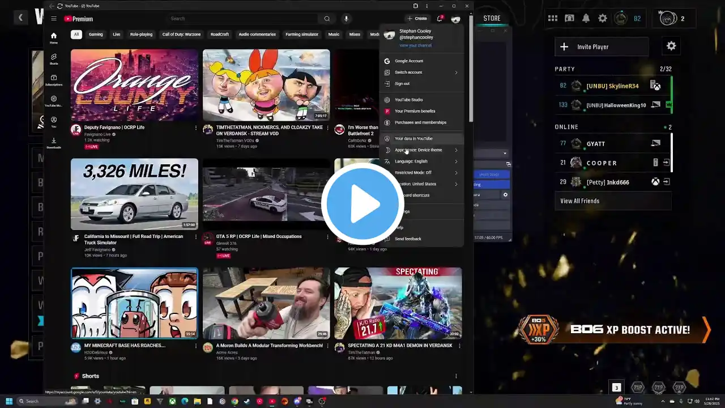725x408 pixels.
Task: Expand Location: United States submenu chevron
Action: 456,184
